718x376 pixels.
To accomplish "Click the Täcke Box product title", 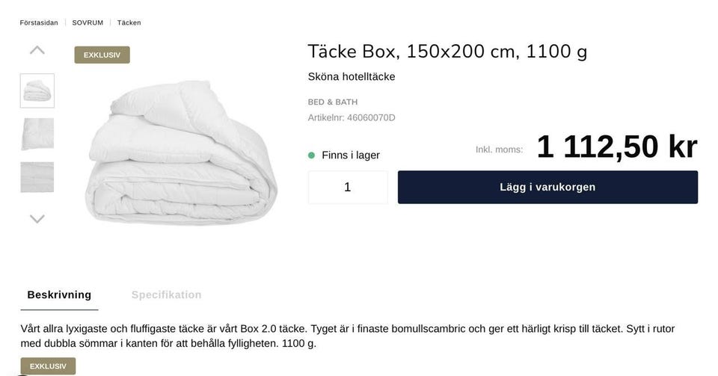I will 447,52.
